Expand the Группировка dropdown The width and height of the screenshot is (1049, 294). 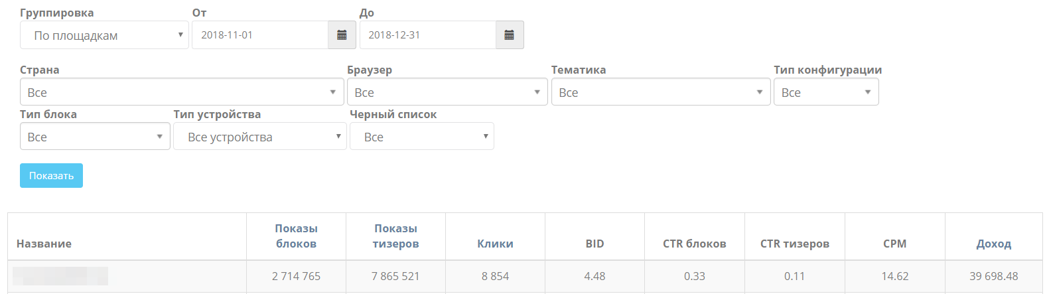[x=104, y=35]
